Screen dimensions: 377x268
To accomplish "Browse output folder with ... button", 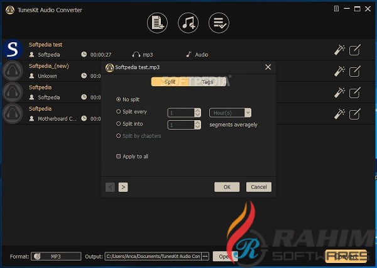I will (205, 257).
